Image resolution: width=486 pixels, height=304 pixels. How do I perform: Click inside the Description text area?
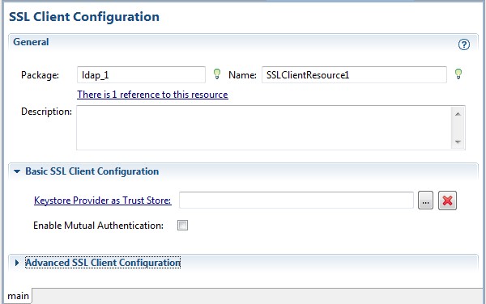click(264, 128)
